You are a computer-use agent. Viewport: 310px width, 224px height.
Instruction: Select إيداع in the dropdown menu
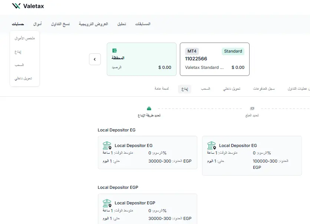pyautogui.click(x=18, y=52)
